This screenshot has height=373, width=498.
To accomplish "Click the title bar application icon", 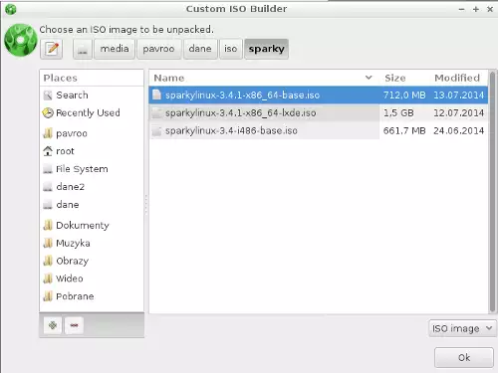I will (11, 9).
